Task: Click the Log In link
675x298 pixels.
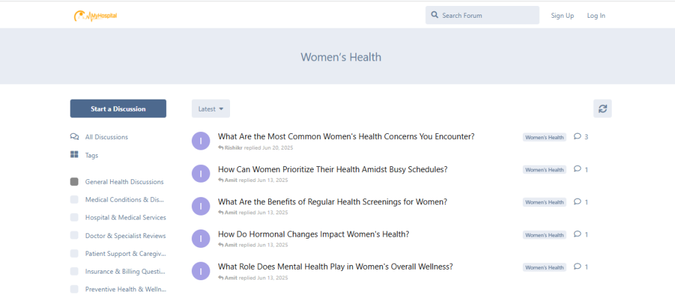Action: point(596,15)
